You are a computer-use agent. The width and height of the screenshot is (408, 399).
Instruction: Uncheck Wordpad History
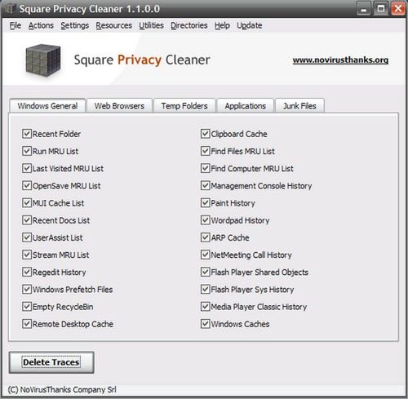tap(205, 220)
